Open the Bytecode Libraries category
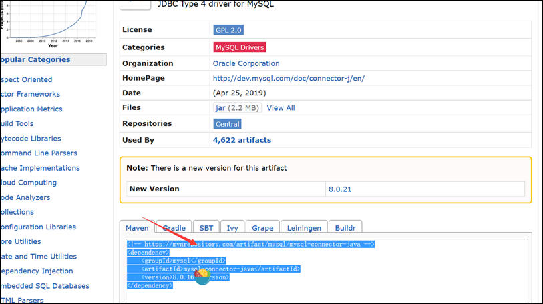The width and height of the screenshot is (543, 304). (x=31, y=139)
